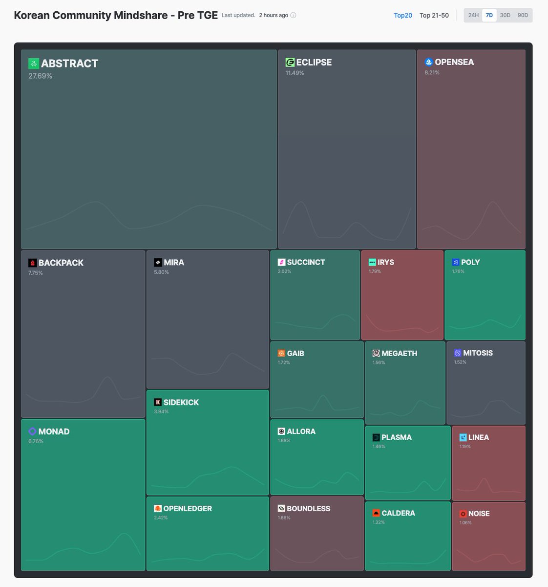Switch to the Top20 view
The height and width of the screenshot is (587, 548).
pyautogui.click(x=403, y=15)
